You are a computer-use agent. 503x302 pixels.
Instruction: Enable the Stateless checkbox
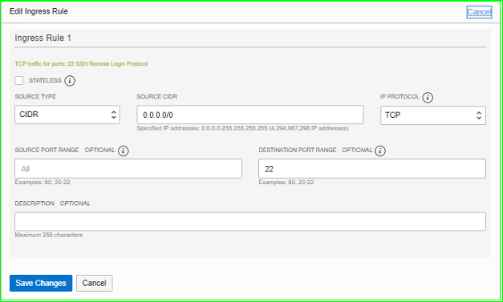19,80
